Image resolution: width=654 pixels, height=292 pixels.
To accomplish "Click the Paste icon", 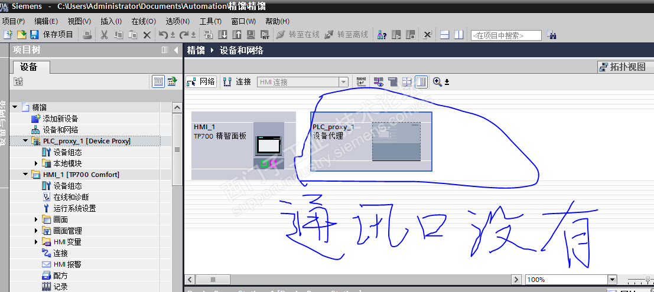I will click(x=133, y=35).
